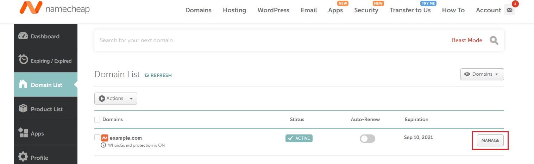
Task: Expand the Actions dropdown
Action: [x=115, y=99]
